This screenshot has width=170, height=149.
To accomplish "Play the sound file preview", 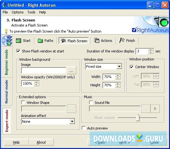I will pos(155,109).
